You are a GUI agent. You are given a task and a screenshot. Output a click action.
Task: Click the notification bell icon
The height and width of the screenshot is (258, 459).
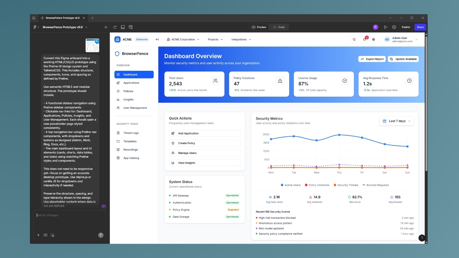[365, 39]
